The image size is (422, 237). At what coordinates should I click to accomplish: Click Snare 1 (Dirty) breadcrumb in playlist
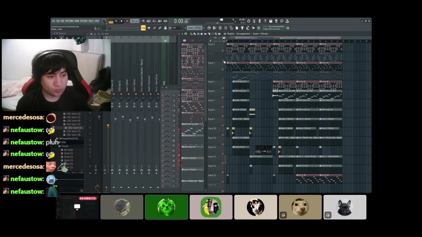[x=260, y=34]
